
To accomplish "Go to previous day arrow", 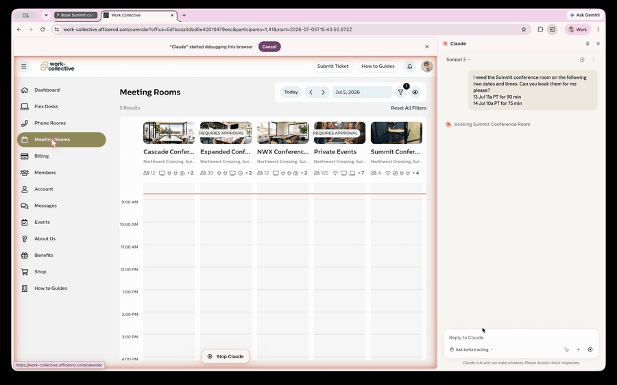I will (311, 92).
